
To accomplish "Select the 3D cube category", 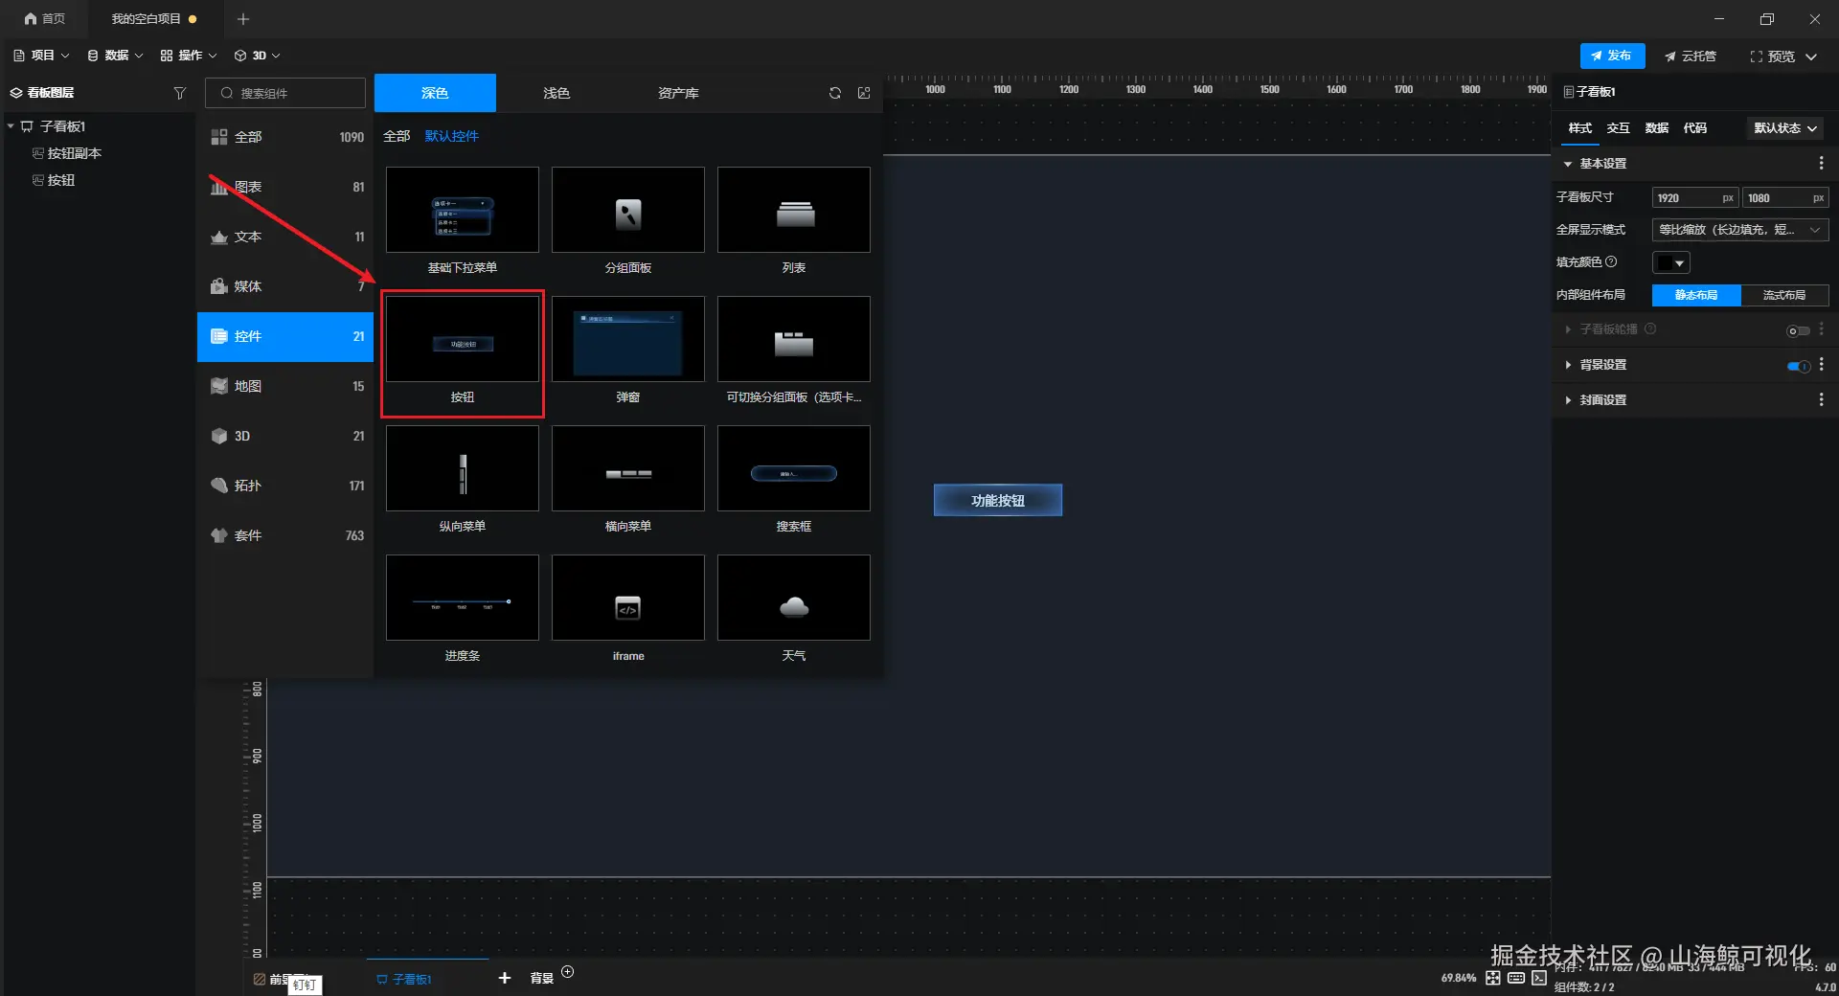I will 285,436.
